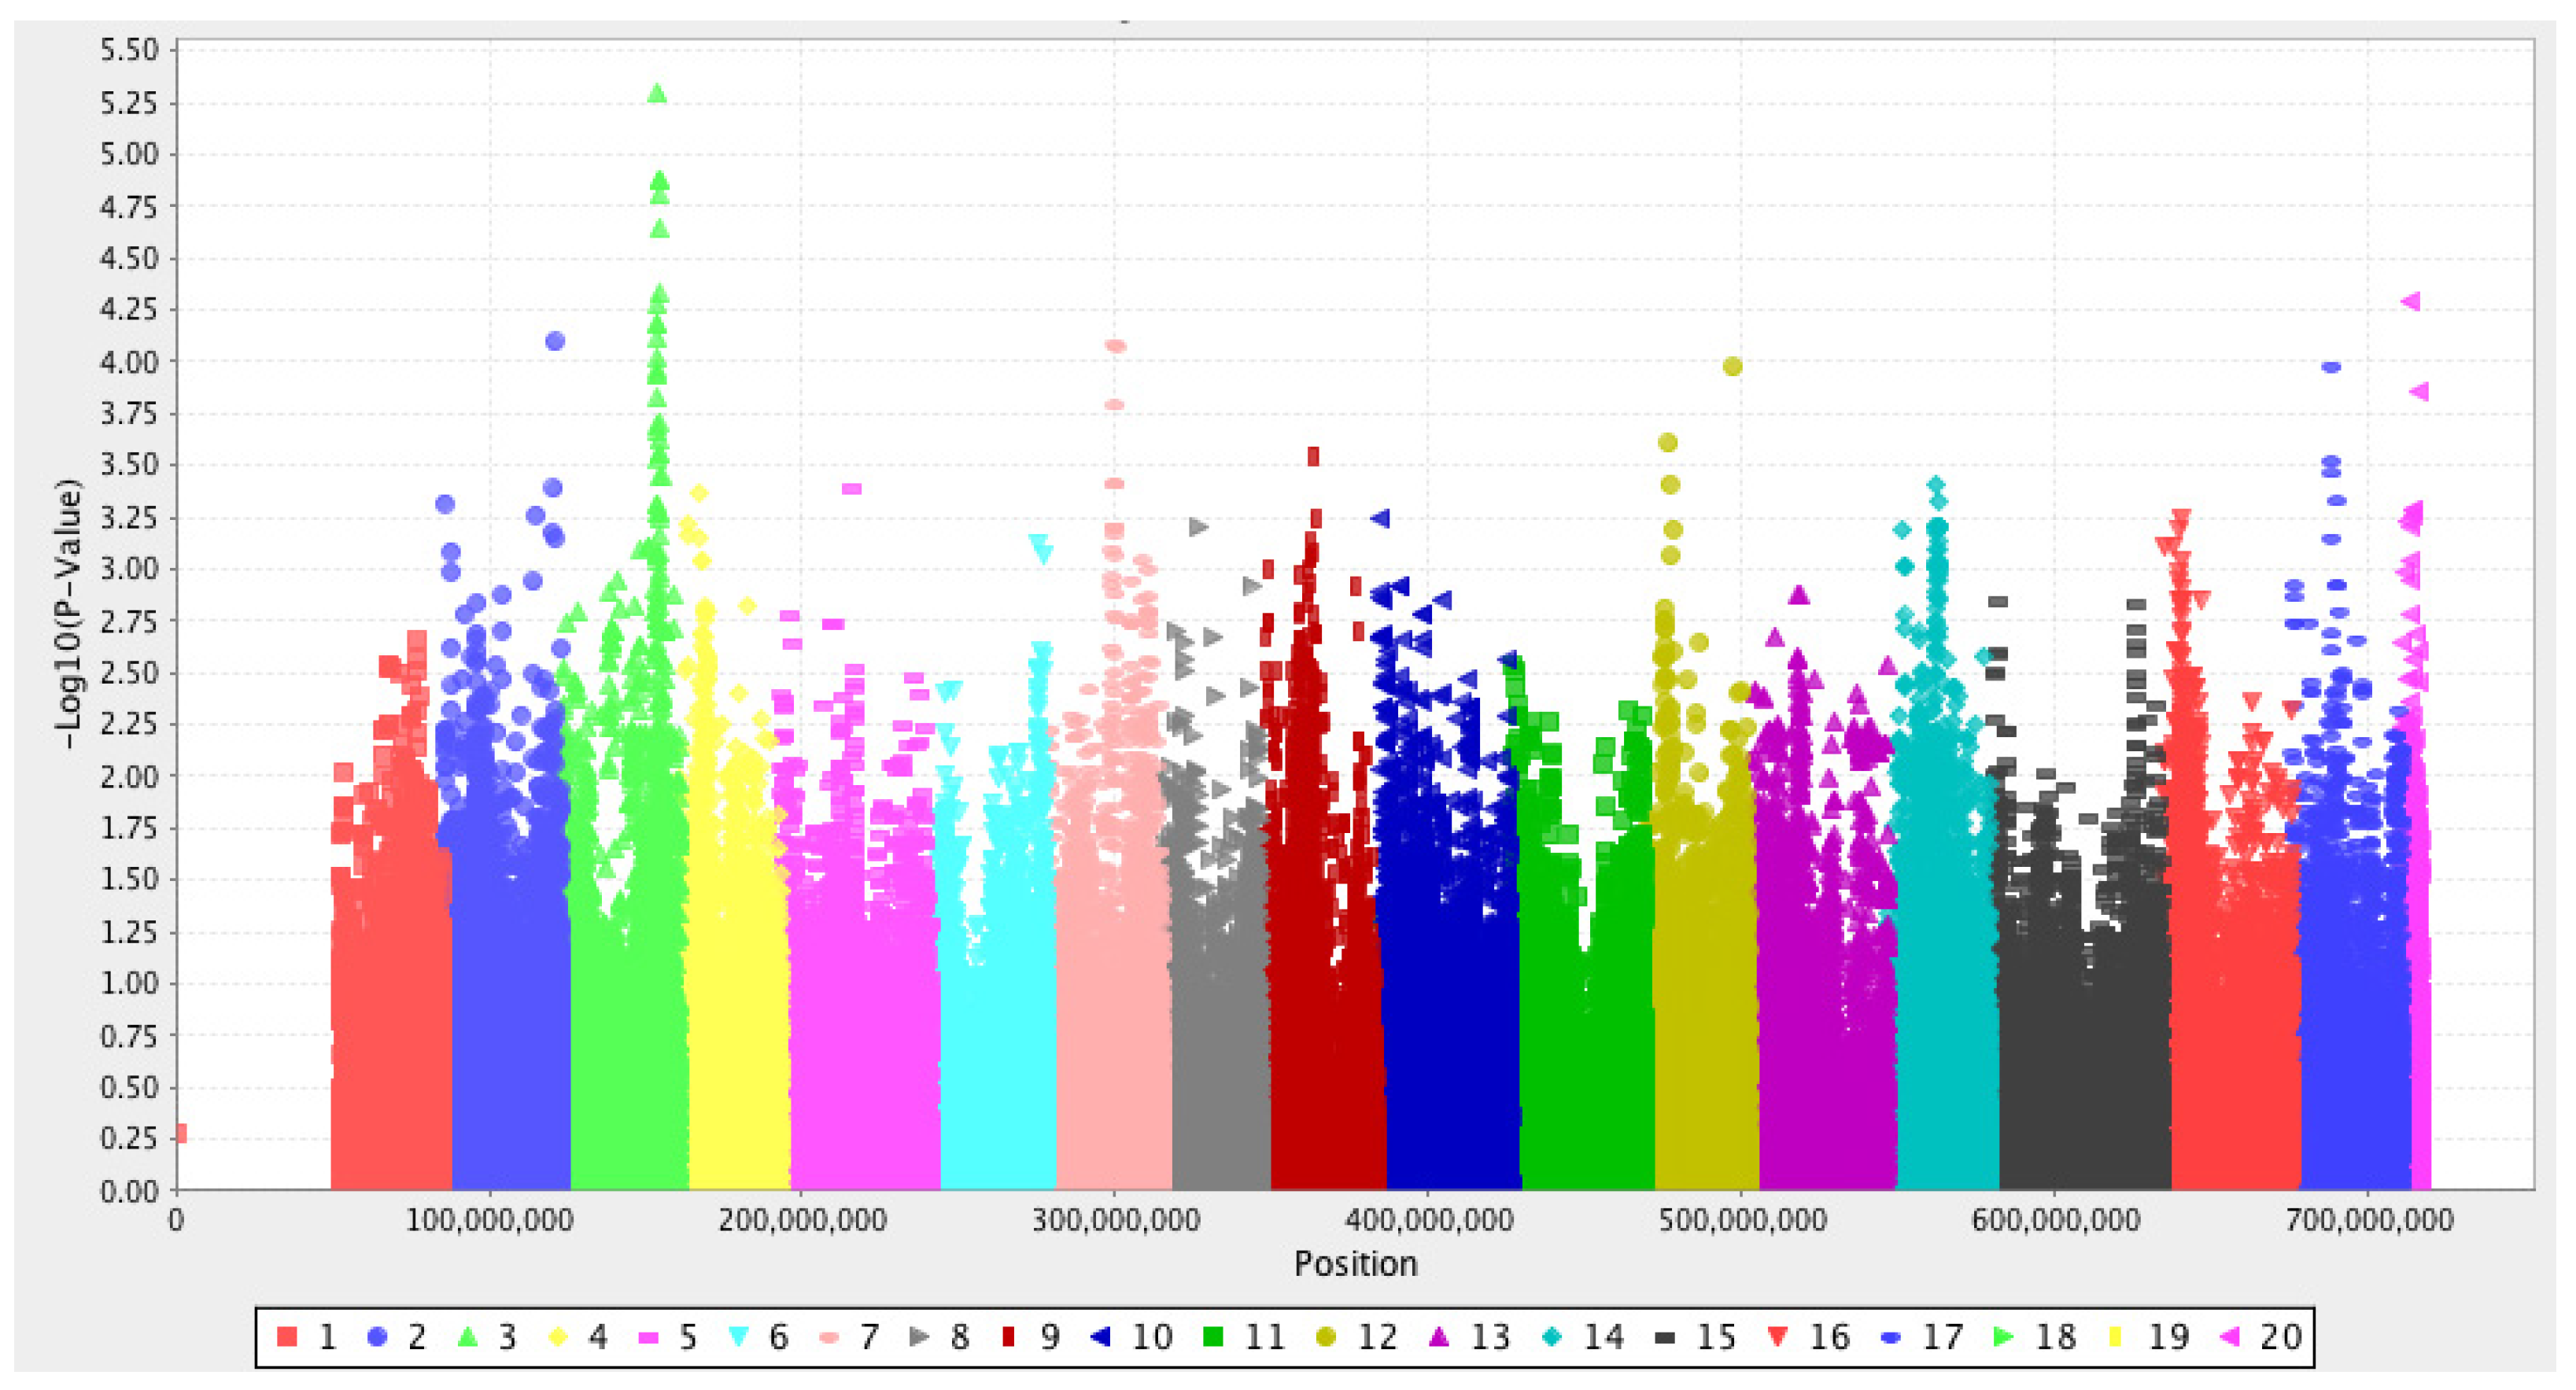Click the olive circle legend marker for chromosome 12
Viewport: 2576px width, 1390px height.
1326,1336
